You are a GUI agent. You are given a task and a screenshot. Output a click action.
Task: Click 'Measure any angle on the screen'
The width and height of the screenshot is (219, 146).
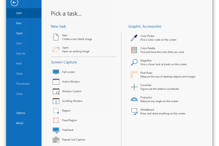point(159,101)
